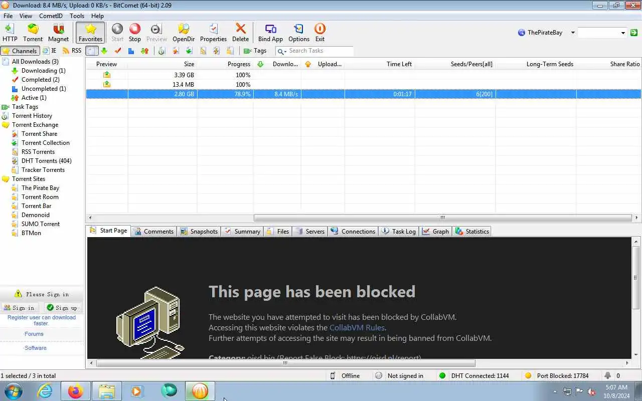Sort by the Time Left column header
The height and width of the screenshot is (401, 642).
[x=380, y=64]
